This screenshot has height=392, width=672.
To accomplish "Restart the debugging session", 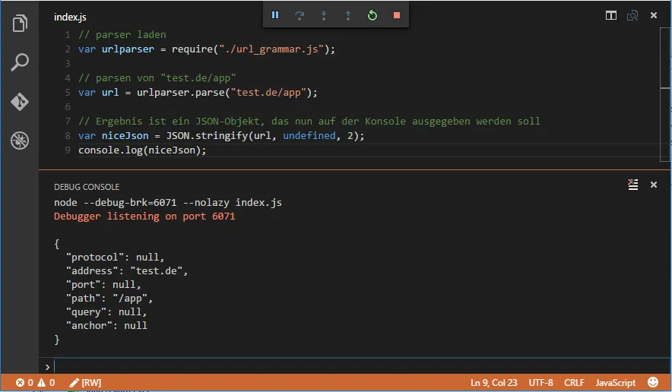I will pyautogui.click(x=372, y=15).
